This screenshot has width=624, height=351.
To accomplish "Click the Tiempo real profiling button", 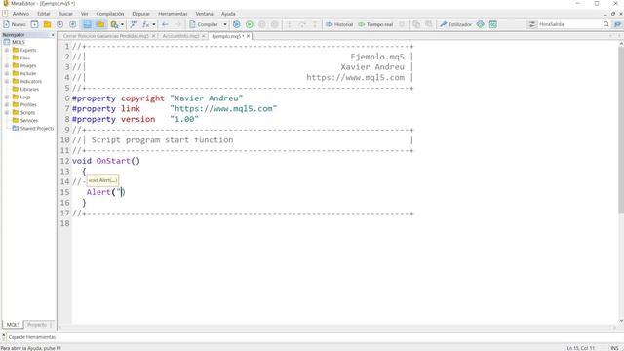I will coord(375,24).
